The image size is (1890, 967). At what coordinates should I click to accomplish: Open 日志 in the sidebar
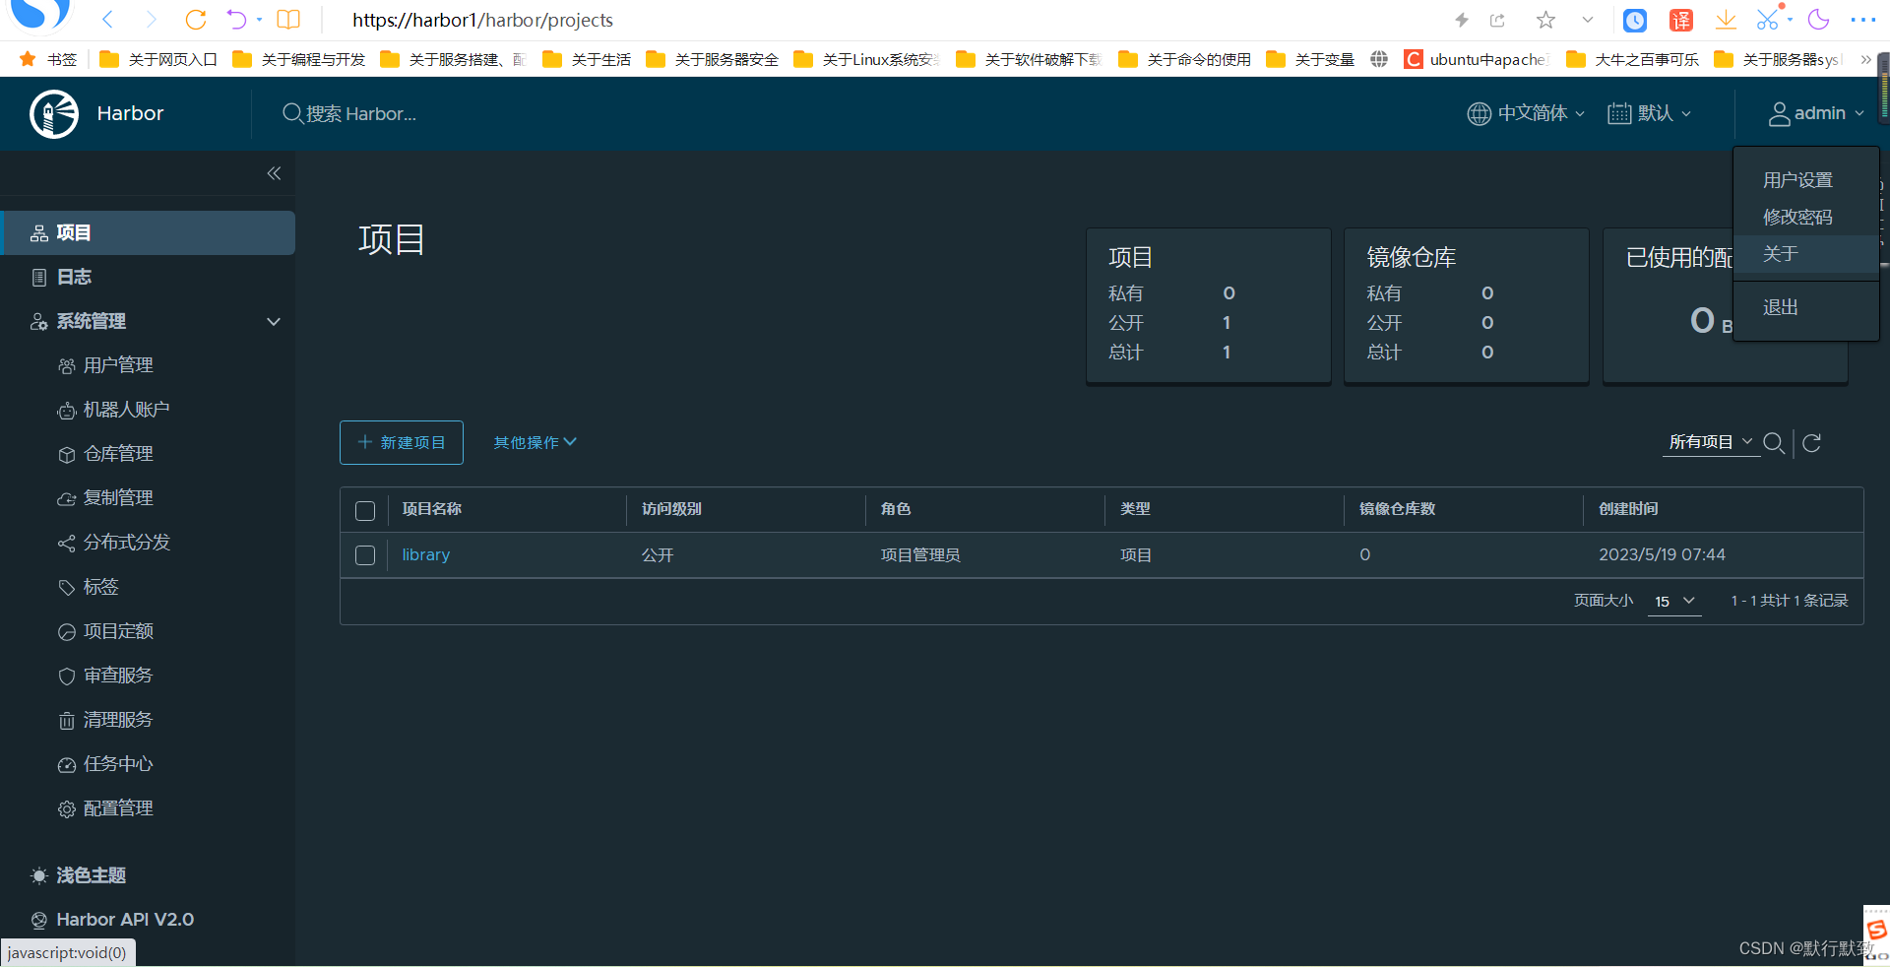point(148,278)
